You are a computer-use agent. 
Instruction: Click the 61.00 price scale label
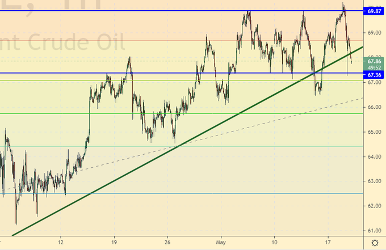tap(374, 231)
